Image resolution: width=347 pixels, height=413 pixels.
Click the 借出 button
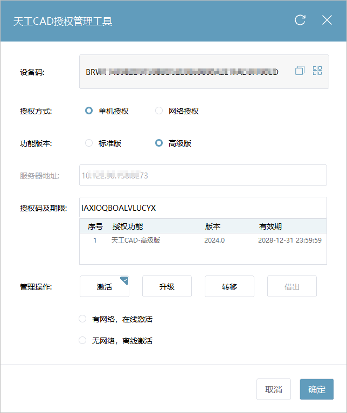pos(292,286)
